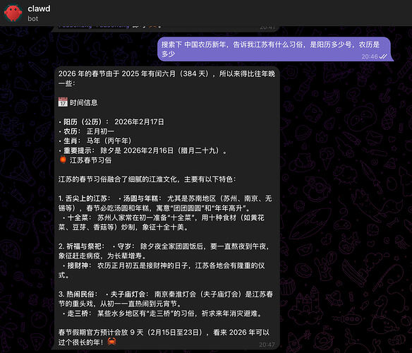Click the line about 除夕是 2026年2月16日
This screenshot has height=353, width=412.
pyautogui.click(x=143, y=150)
